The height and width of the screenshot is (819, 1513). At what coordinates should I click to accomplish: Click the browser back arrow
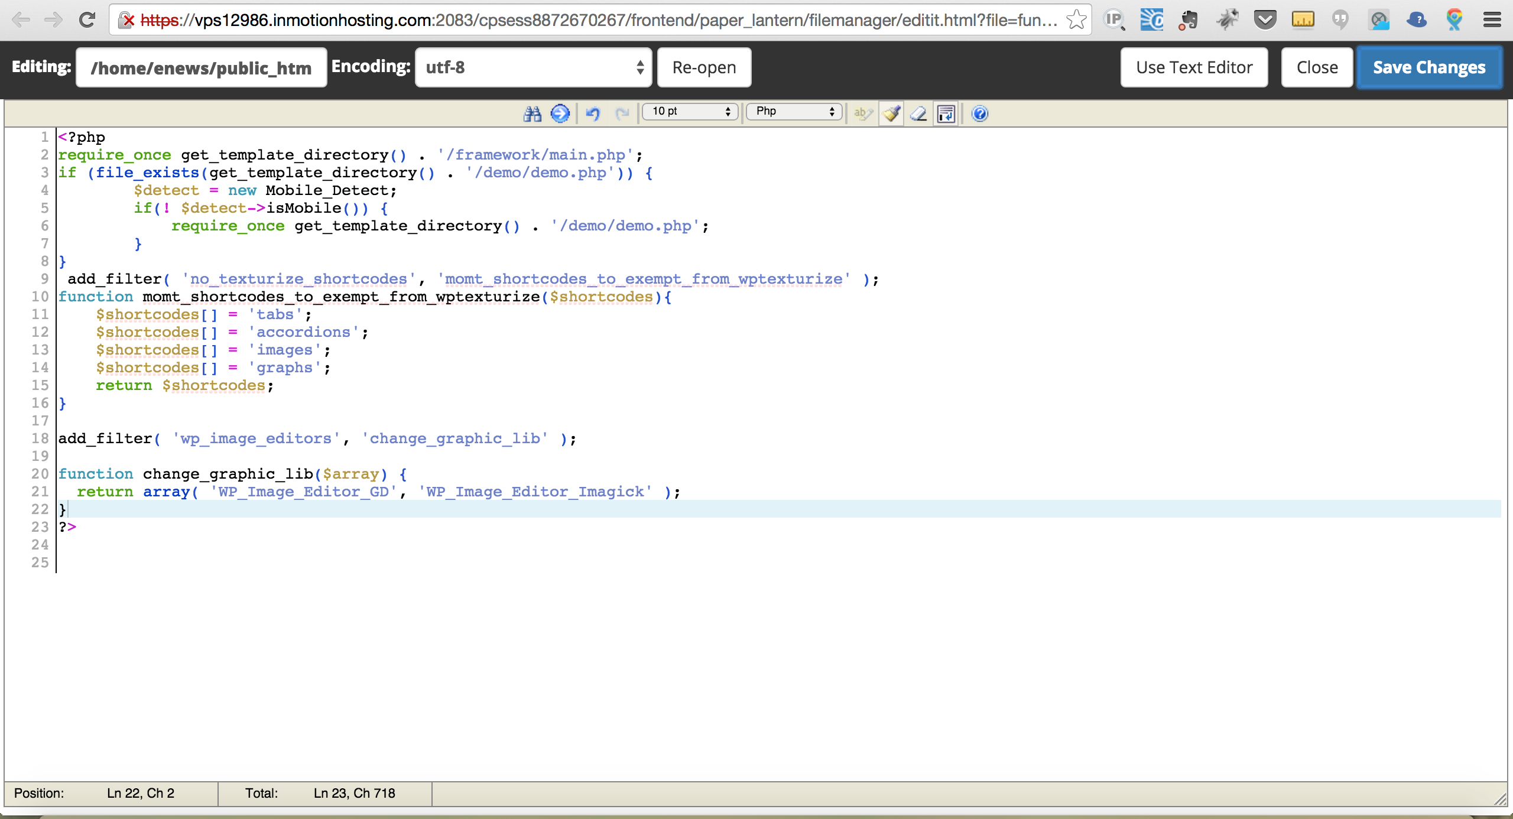click(x=21, y=20)
